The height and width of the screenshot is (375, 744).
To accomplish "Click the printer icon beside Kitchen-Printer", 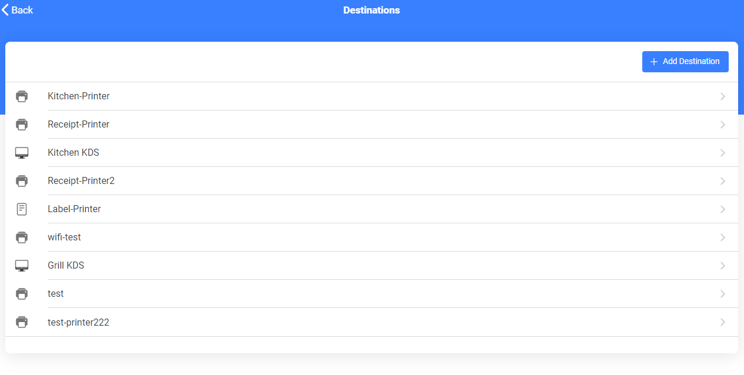I will pos(22,96).
